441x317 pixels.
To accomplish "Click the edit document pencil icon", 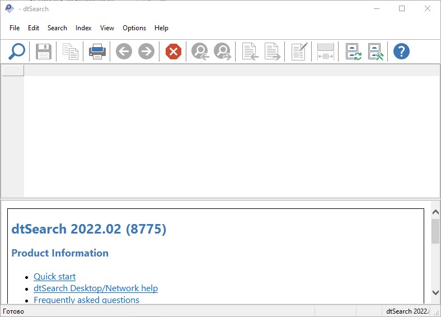I will (x=299, y=52).
